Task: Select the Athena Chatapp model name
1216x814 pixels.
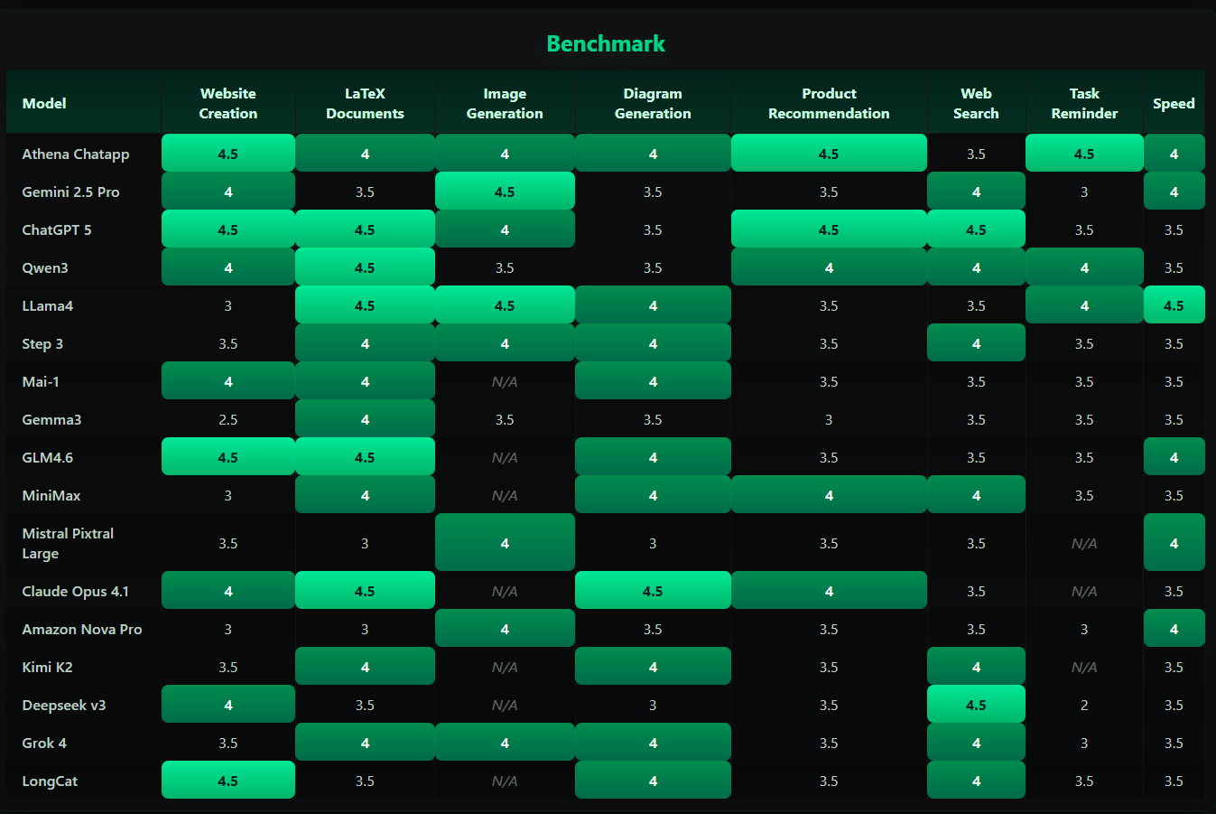Action: click(76, 154)
